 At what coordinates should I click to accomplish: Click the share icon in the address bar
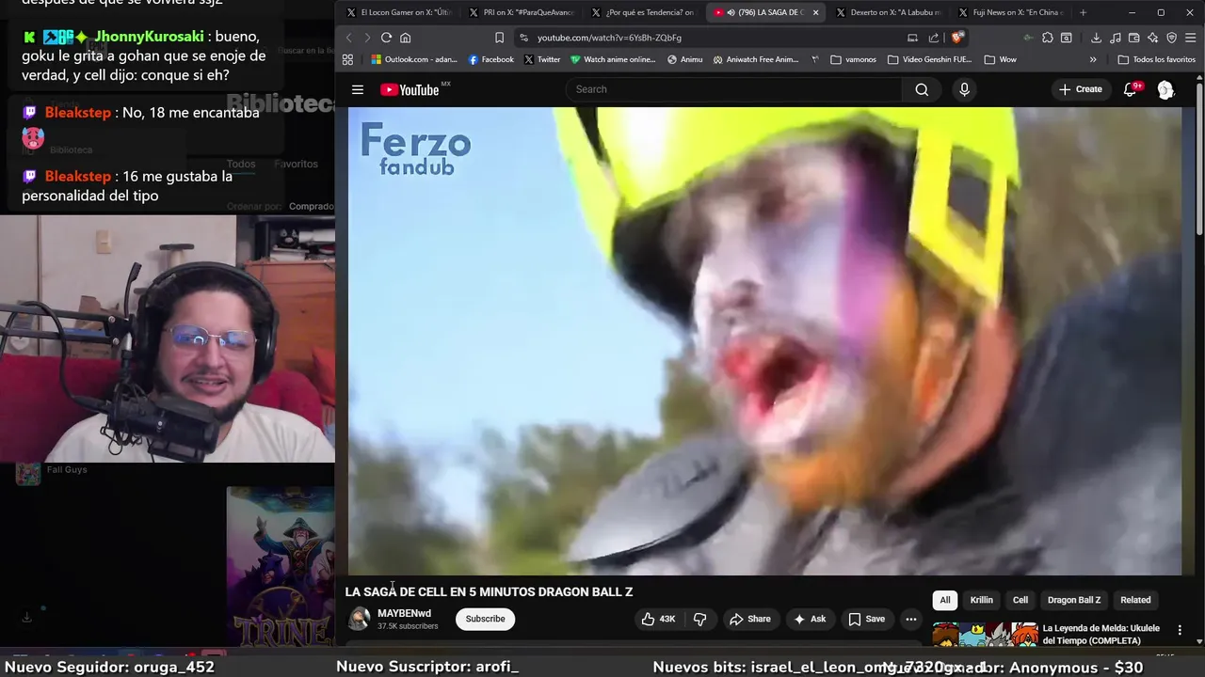click(x=933, y=38)
